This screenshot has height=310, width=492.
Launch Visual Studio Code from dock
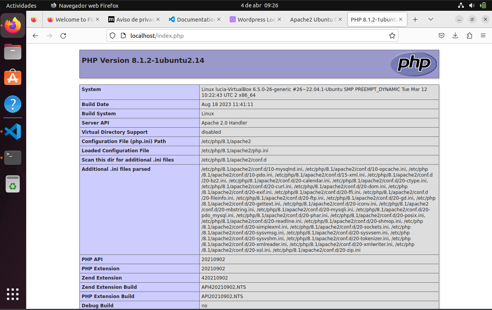13,131
